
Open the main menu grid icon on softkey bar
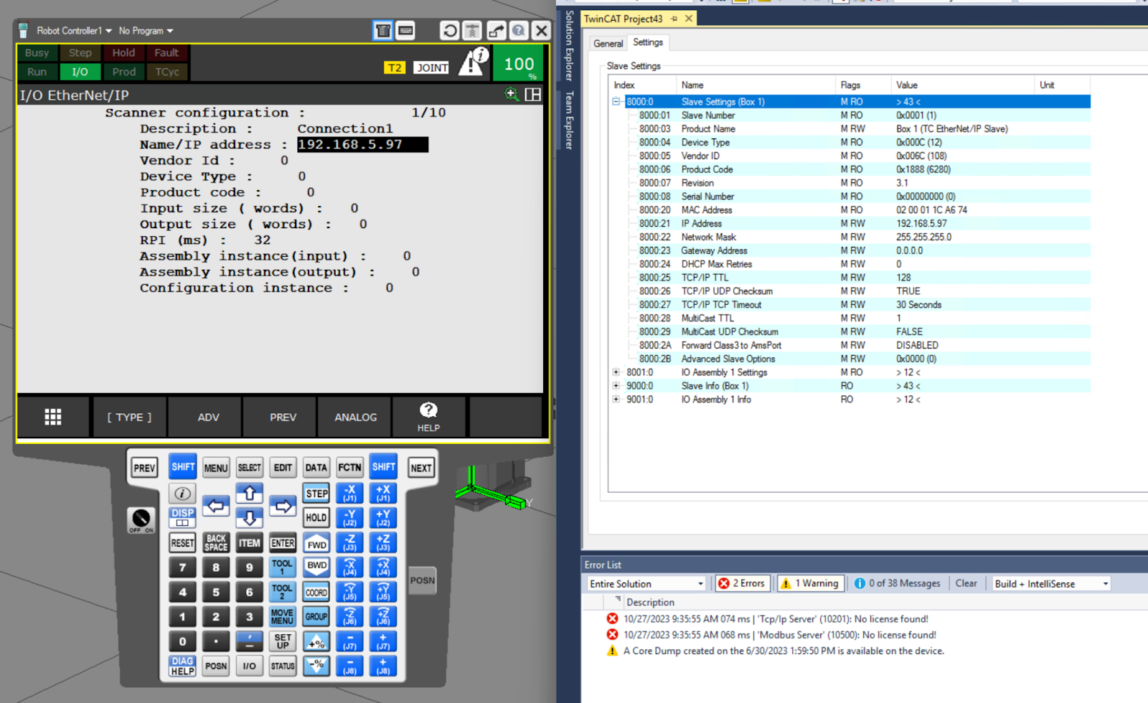click(53, 417)
